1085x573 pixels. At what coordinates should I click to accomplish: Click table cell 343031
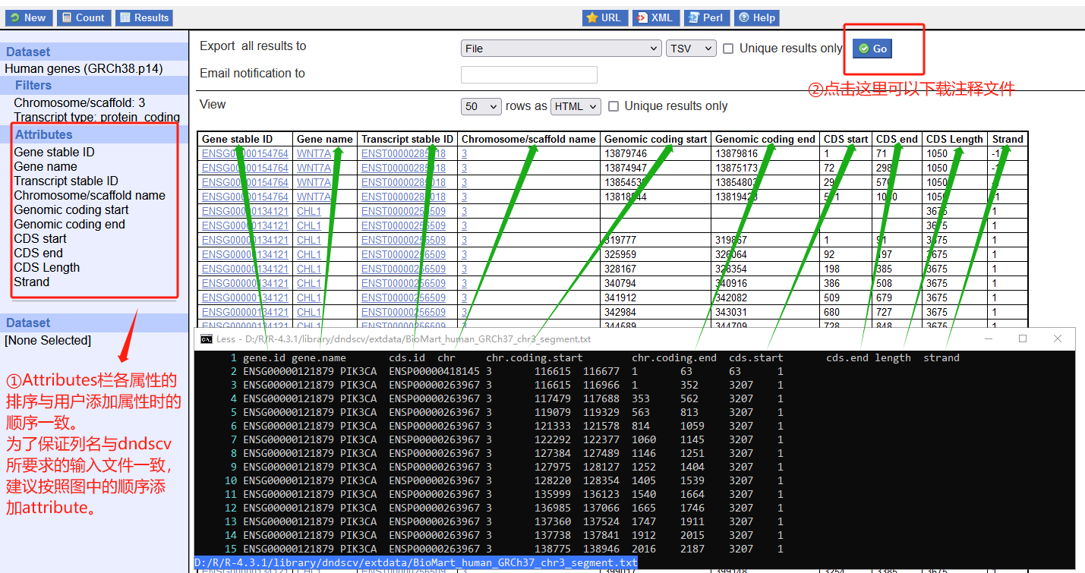coord(731,312)
